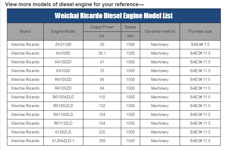Click the 225 output power cell
240x150 pixels.
[102, 132]
